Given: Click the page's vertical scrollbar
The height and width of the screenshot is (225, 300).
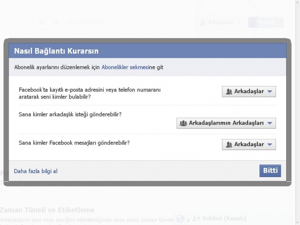Looking at the screenshot, I should point(297,112).
